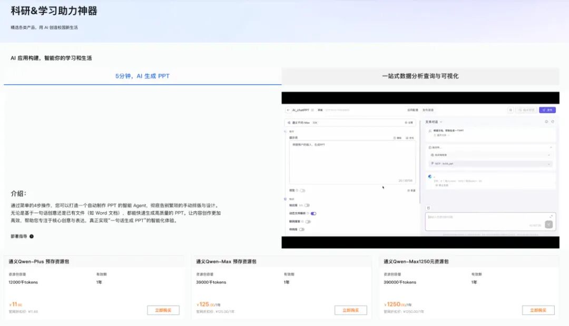
Task: Click the purple publish button in demo
Action: [x=547, y=110]
